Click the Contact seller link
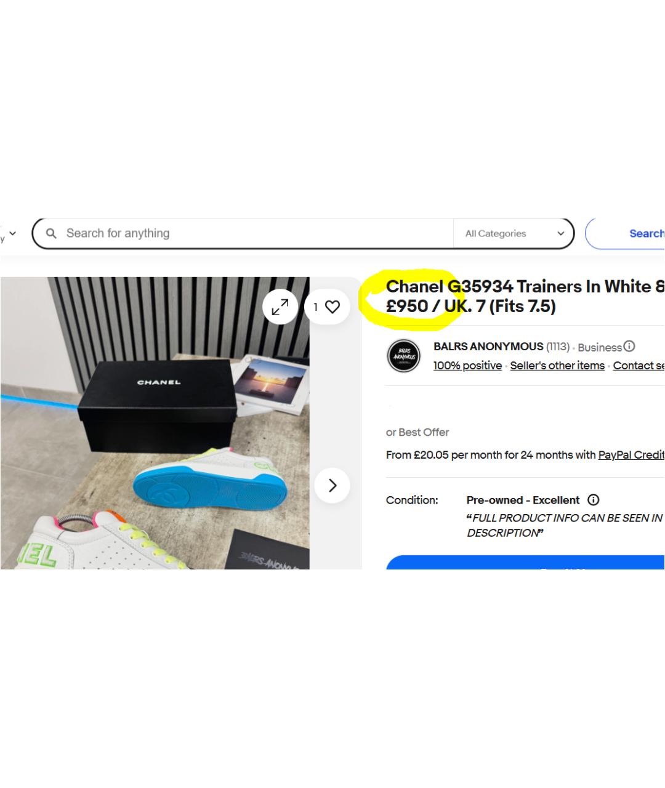 coord(639,366)
